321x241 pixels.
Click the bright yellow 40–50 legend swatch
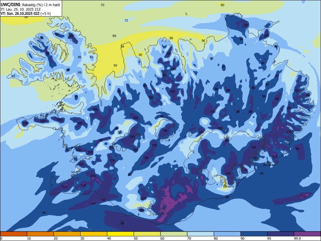120,234
